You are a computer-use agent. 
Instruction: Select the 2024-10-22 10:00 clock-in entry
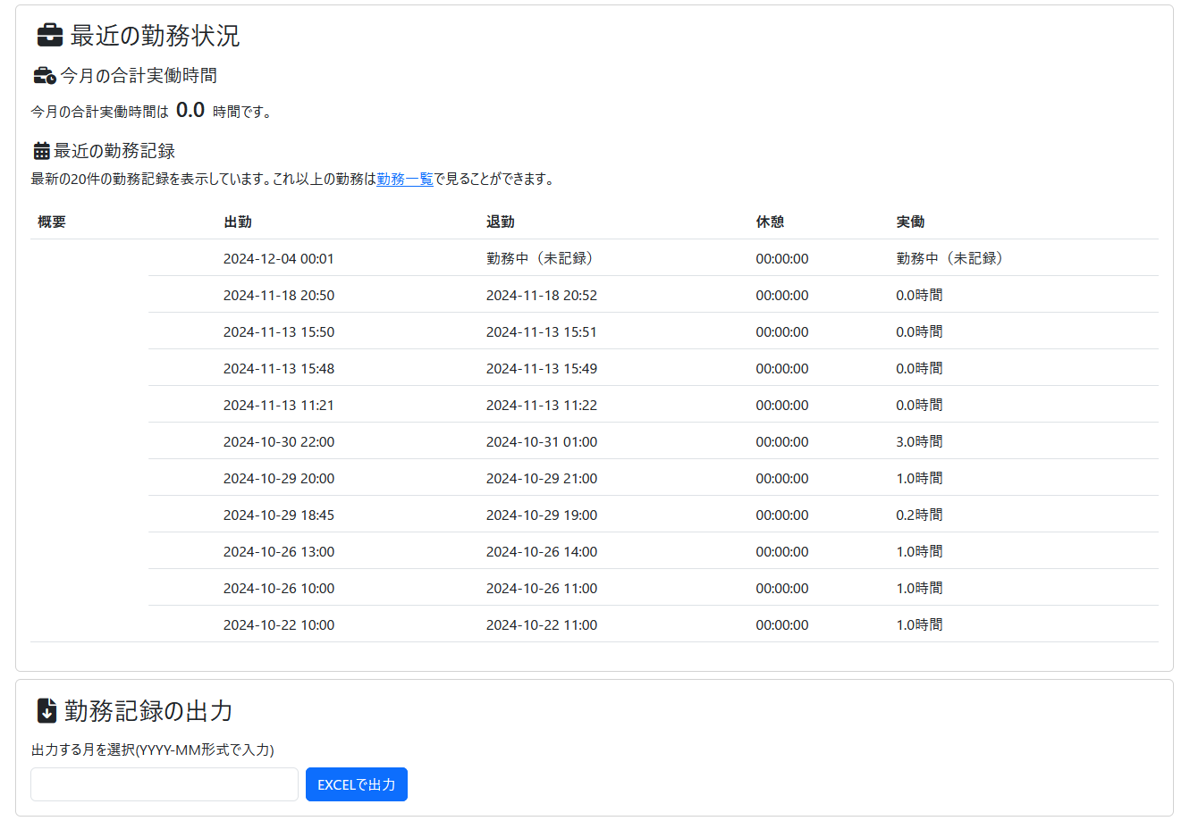pos(278,625)
